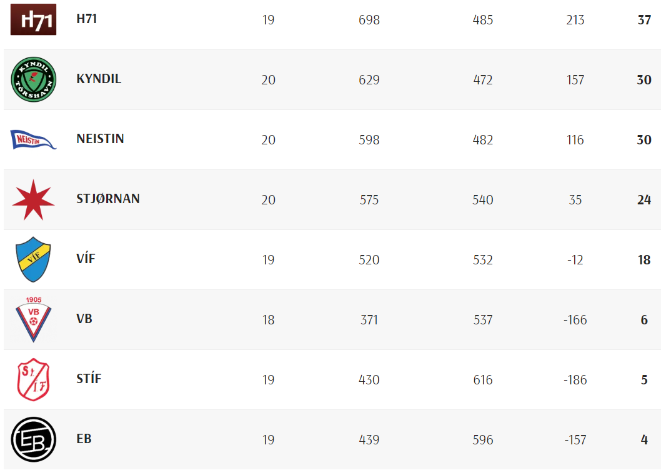661x475 pixels.
Task: Open the KYNDIL team name link
Action: pyautogui.click(x=99, y=79)
